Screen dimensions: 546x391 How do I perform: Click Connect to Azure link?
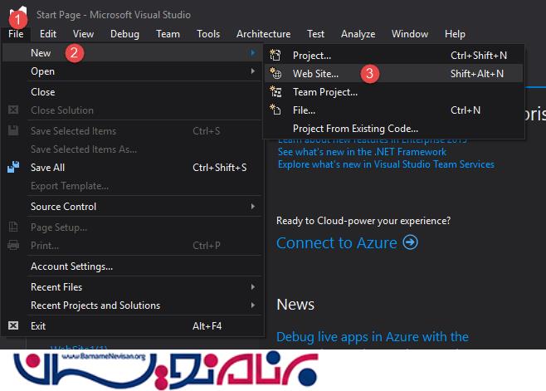point(339,242)
